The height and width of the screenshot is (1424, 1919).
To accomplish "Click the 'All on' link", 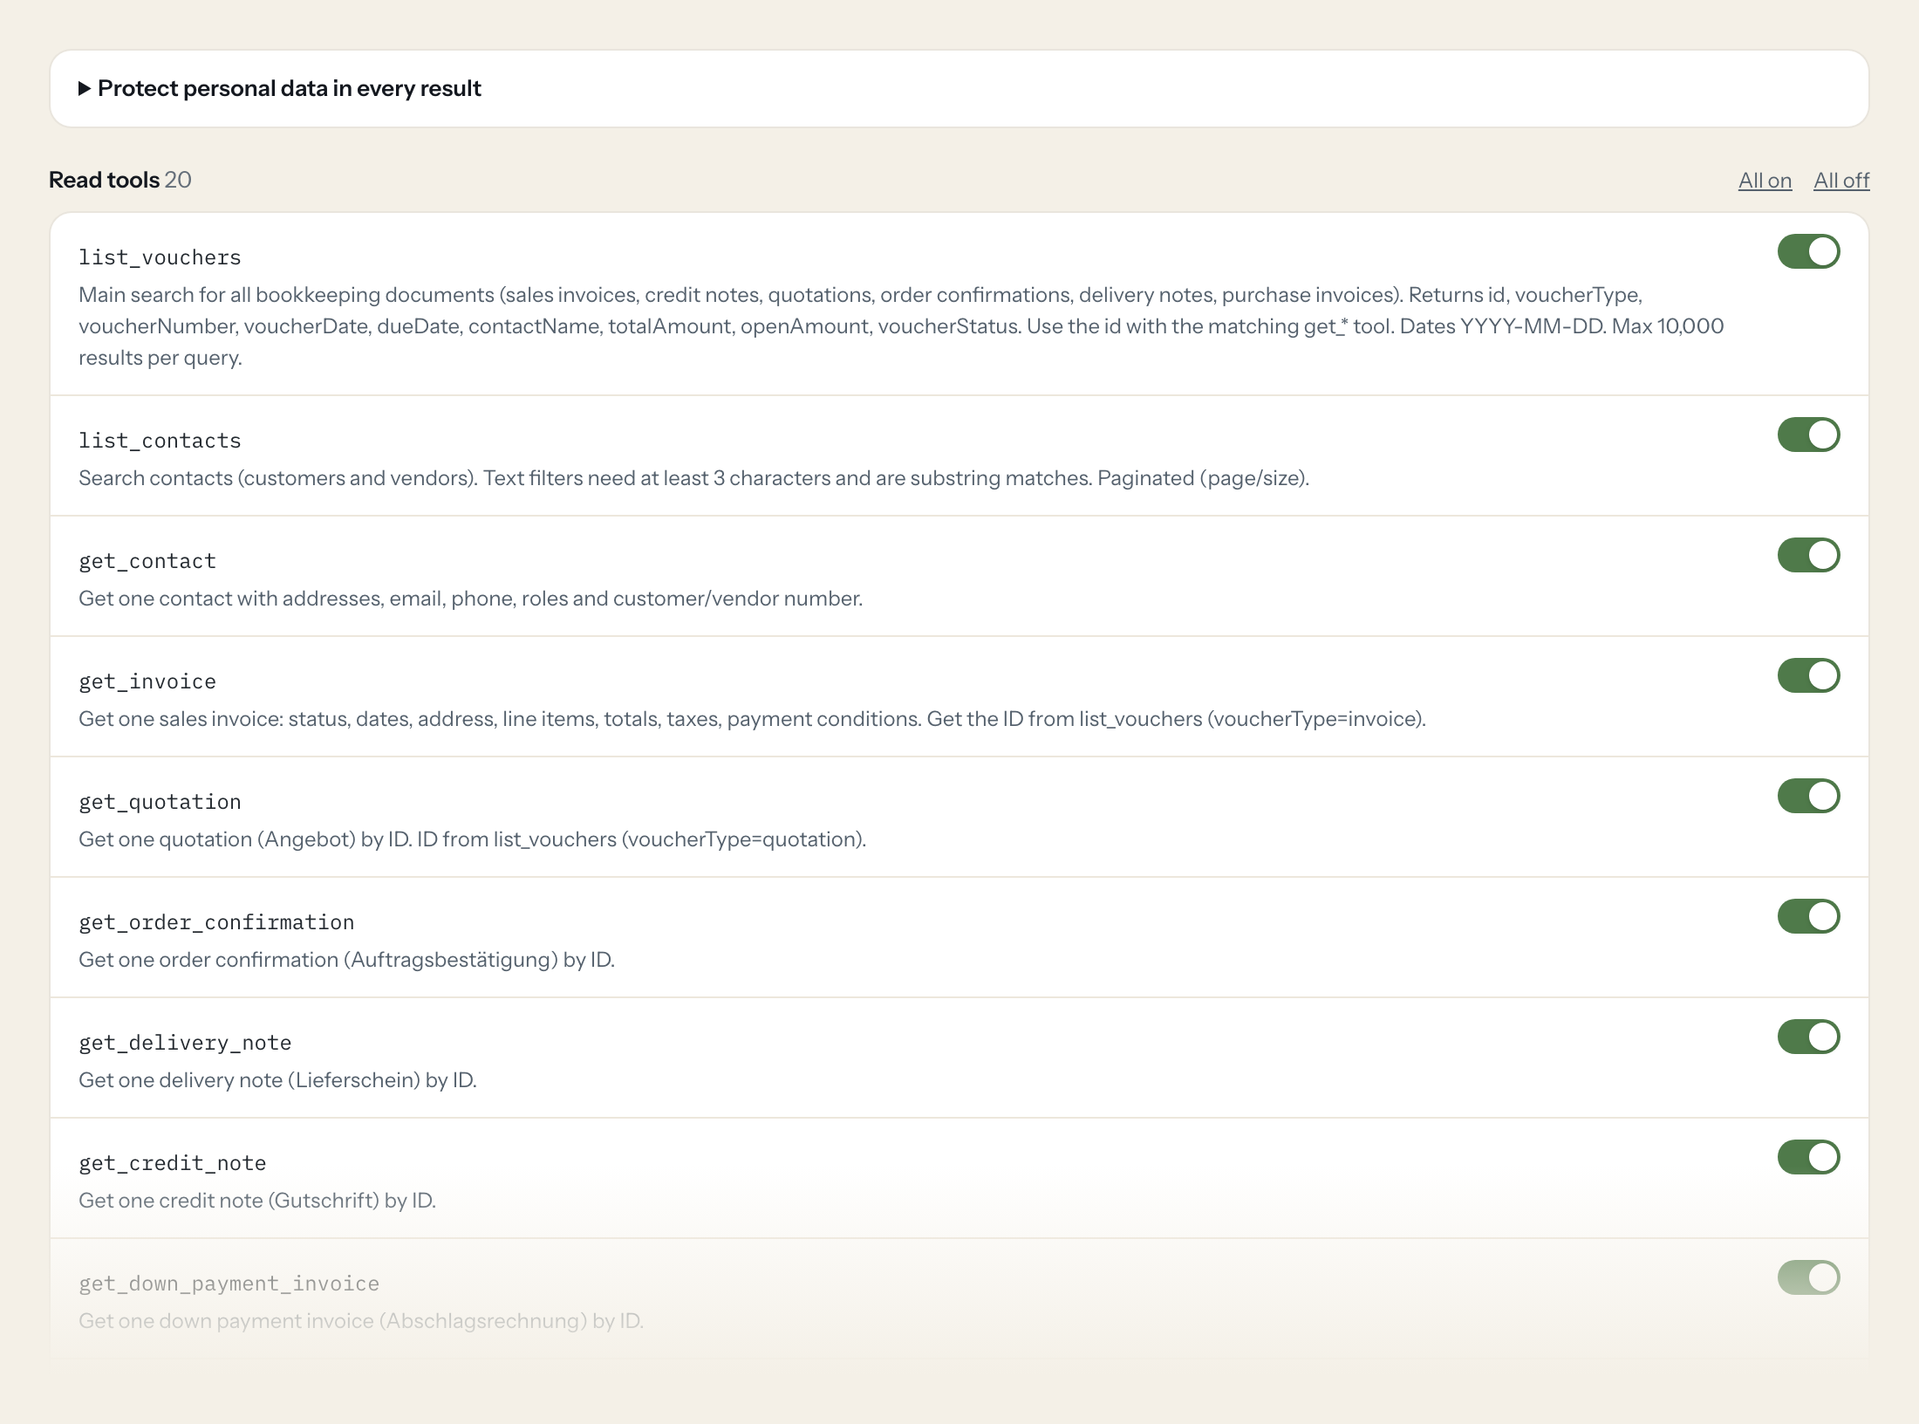I will tap(1765, 180).
